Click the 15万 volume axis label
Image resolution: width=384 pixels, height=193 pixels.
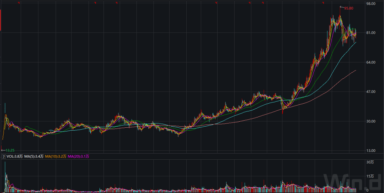(370, 176)
